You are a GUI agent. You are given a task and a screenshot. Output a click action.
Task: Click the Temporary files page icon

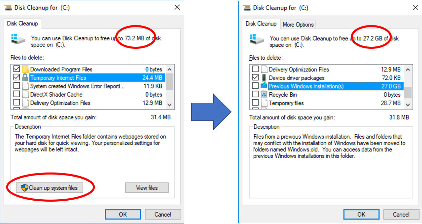(264, 103)
